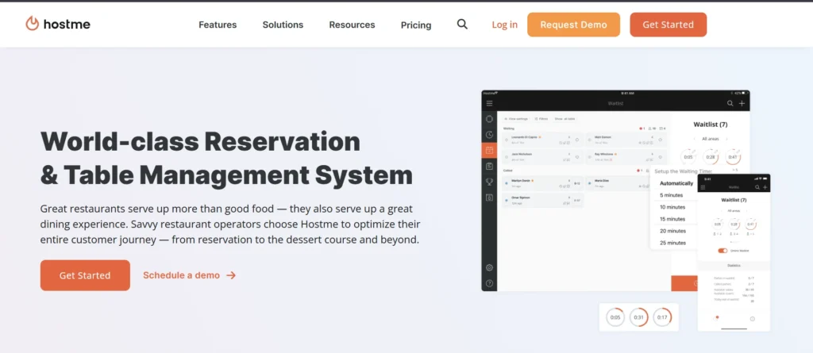813x353 pixels.
Task: Open settings gear in tablet sidebar
Action: click(x=489, y=268)
